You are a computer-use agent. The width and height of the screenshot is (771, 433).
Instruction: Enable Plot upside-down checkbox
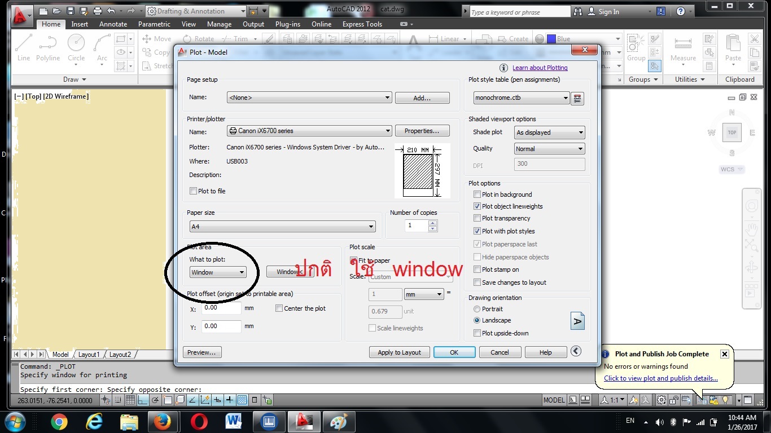[477, 333]
